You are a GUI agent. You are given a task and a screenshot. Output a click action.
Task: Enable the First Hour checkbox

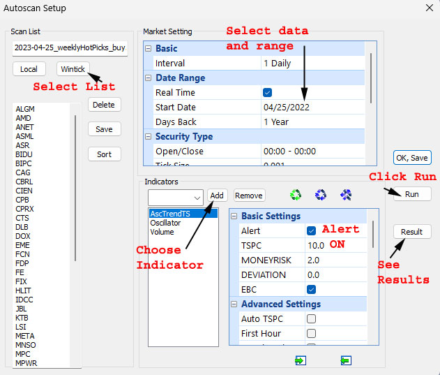point(311,333)
